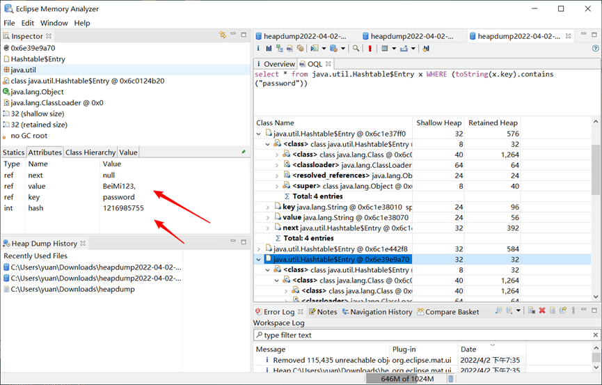602x385 pixels.
Task: Click the compare-to-another-heap-dump toolbar icon
Action: pyautogui.click(x=426, y=49)
